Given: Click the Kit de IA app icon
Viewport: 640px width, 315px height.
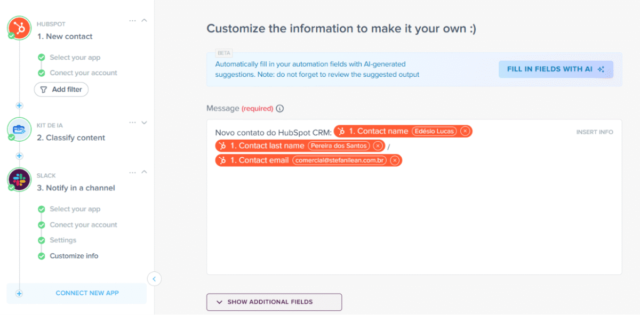Looking at the screenshot, I should 20,129.
